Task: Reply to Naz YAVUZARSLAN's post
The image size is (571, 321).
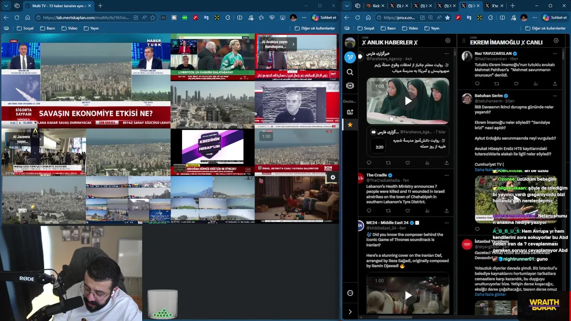Action: [477, 84]
